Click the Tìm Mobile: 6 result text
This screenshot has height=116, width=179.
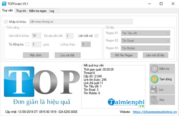pos(92,93)
